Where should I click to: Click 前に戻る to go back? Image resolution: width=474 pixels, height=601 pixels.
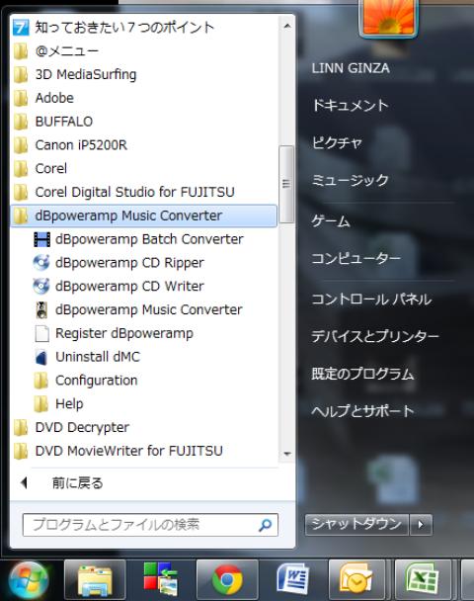click(x=77, y=483)
